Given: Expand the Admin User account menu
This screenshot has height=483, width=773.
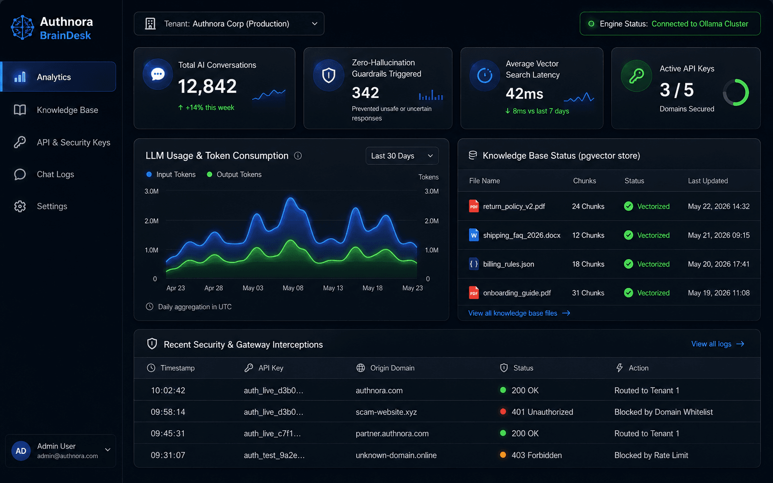Looking at the screenshot, I should [108, 450].
